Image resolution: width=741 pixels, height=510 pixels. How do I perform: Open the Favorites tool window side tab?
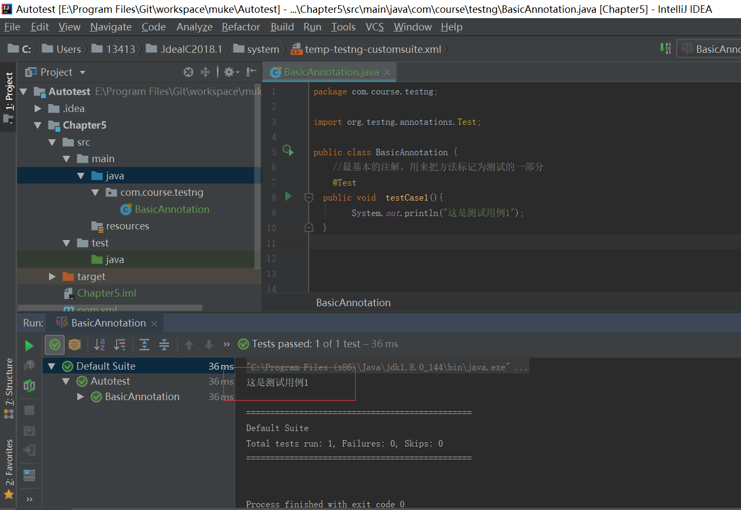(x=9, y=468)
